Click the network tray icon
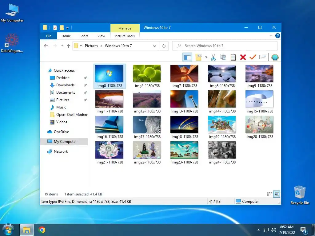 tap(266, 230)
